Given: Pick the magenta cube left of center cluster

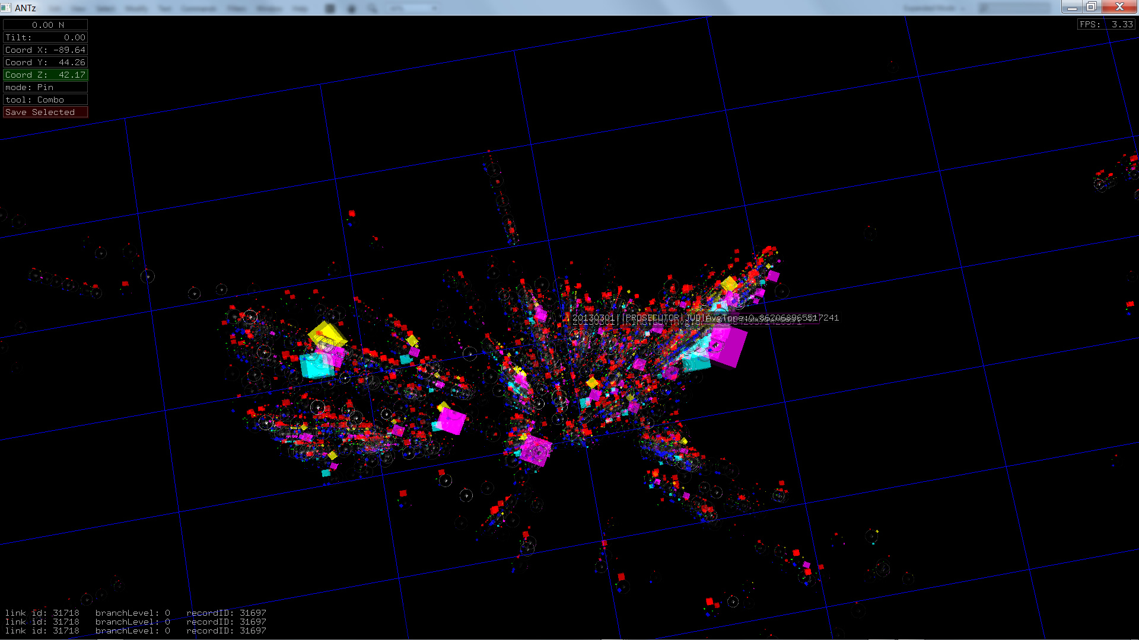Looking at the screenshot, I should pos(451,421).
